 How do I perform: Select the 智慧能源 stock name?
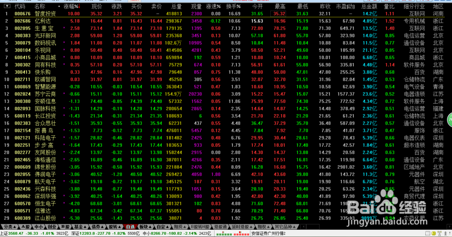click(45, 87)
